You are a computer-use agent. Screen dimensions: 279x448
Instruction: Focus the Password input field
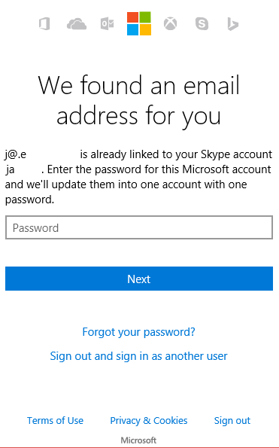tap(139, 227)
